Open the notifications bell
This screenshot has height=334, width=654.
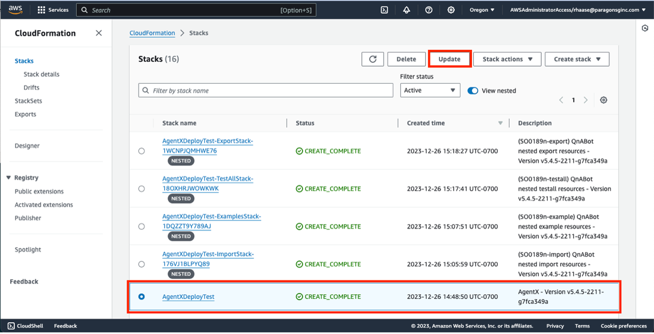coord(406,10)
